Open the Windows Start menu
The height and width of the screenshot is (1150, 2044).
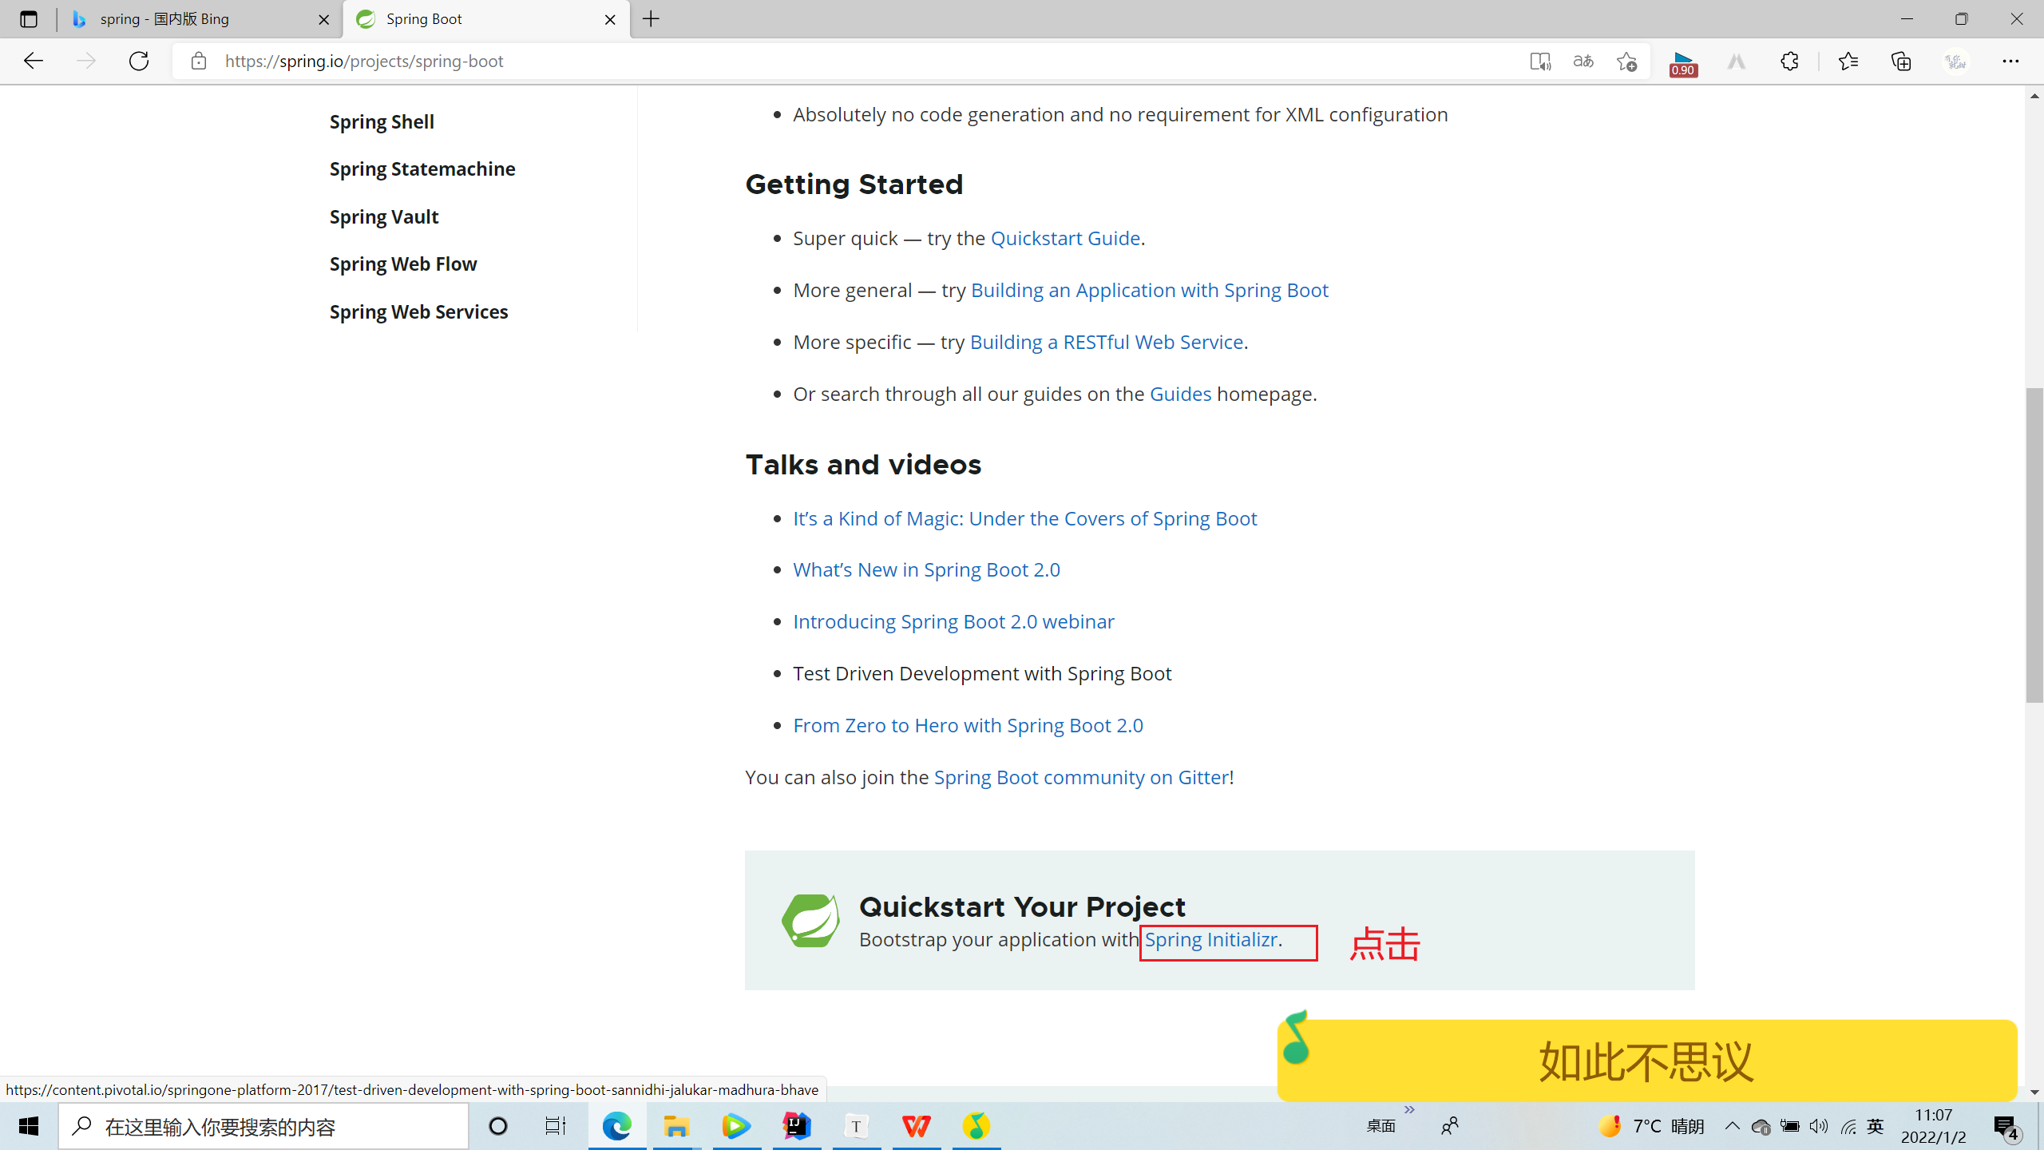click(x=29, y=1126)
